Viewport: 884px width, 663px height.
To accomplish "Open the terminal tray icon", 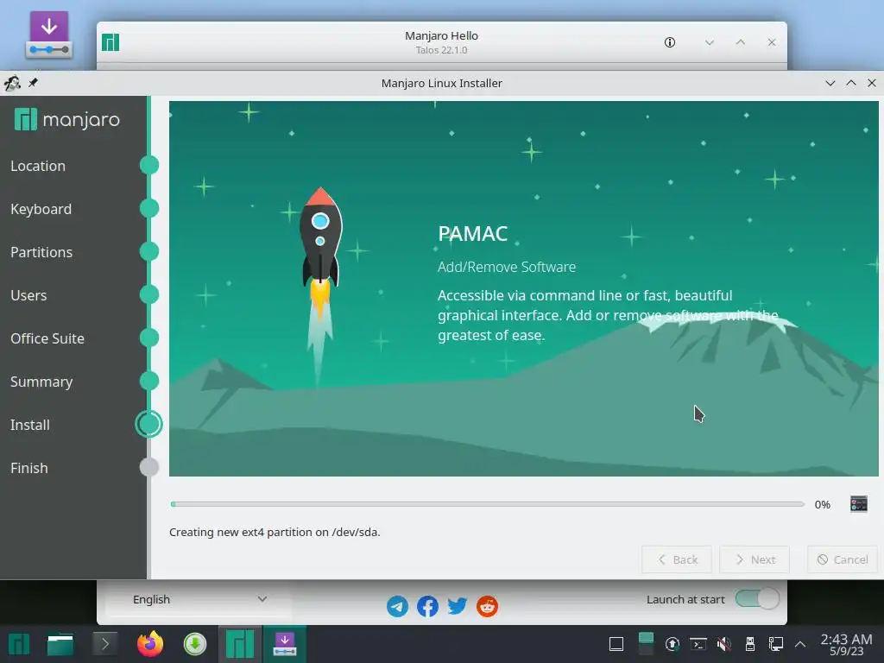I will pyautogui.click(x=698, y=644).
